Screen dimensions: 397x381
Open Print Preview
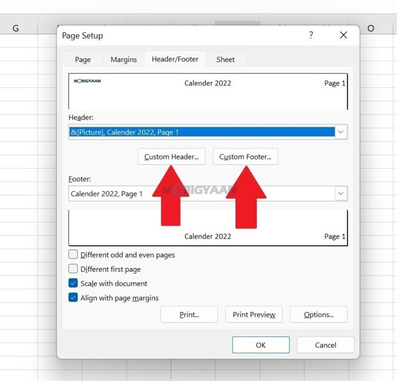point(254,314)
